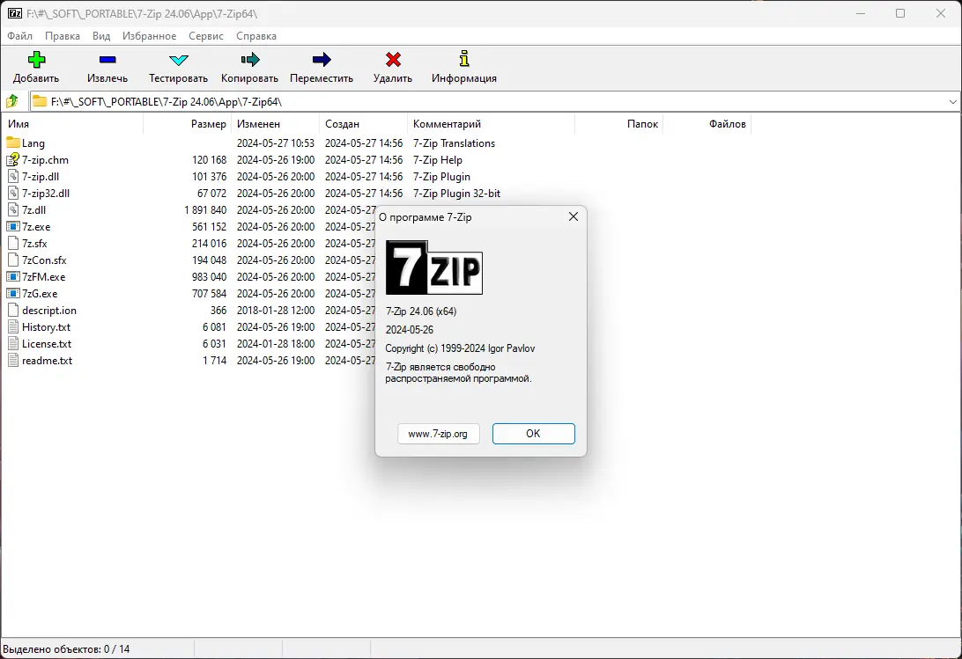The image size is (962, 659).
Task: Click the Копировать (Copy) arrow icon
Action: [x=248, y=59]
